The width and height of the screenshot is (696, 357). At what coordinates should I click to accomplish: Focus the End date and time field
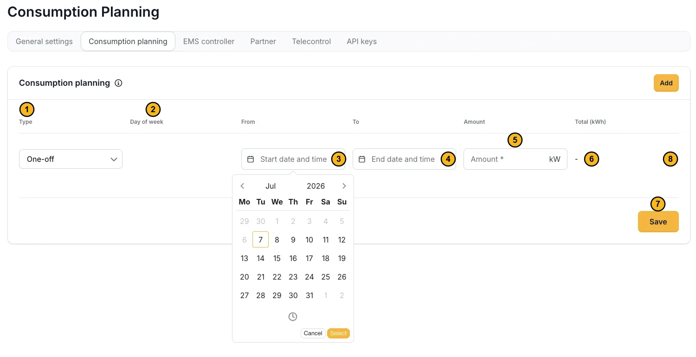pos(404,159)
